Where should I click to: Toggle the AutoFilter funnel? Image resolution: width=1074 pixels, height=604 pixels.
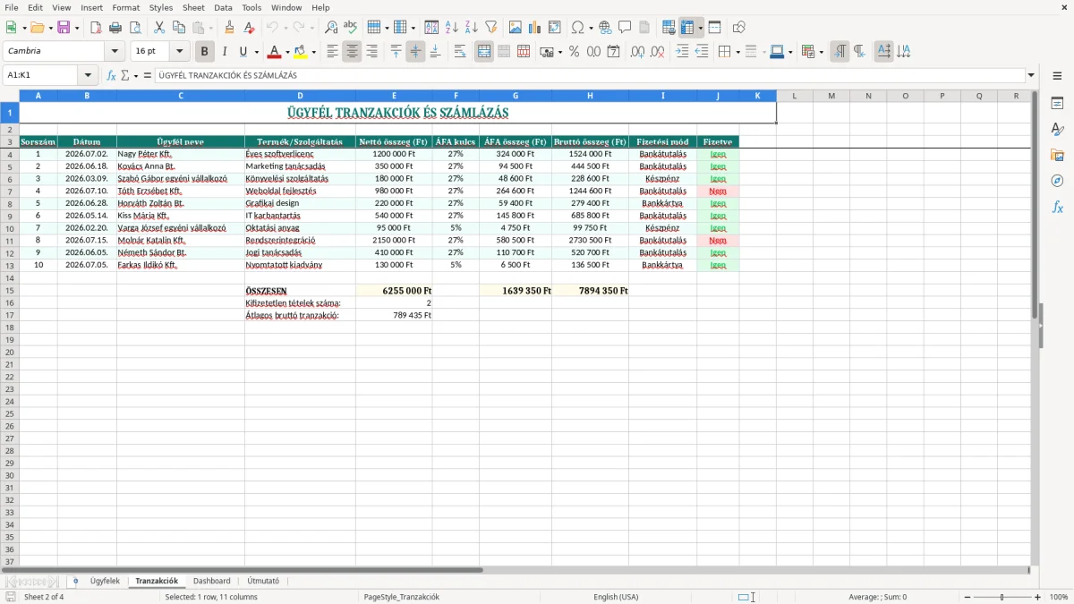491,28
